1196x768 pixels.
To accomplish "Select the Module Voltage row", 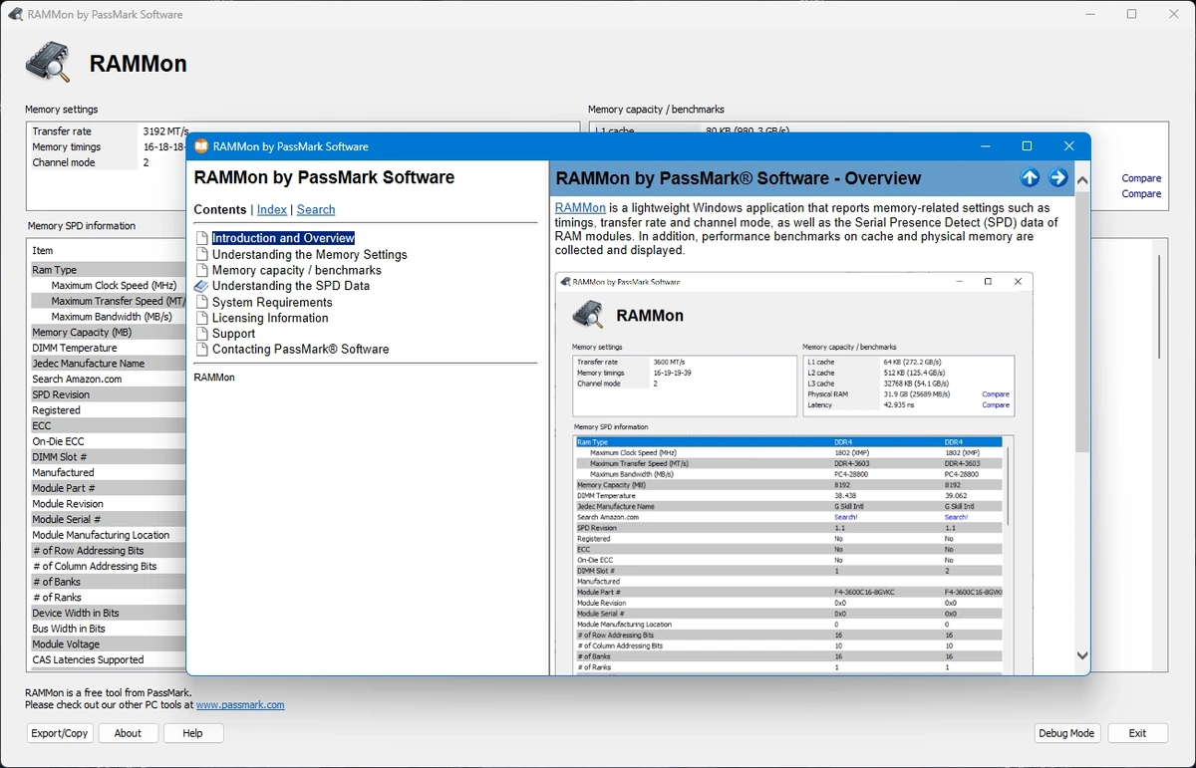I will pyautogui.click(x=108, y=644).
